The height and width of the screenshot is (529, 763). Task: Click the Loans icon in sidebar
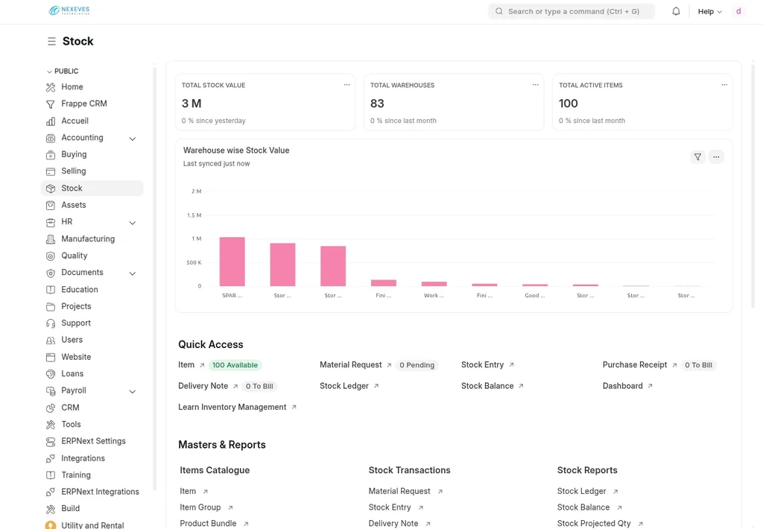[51, 374]
